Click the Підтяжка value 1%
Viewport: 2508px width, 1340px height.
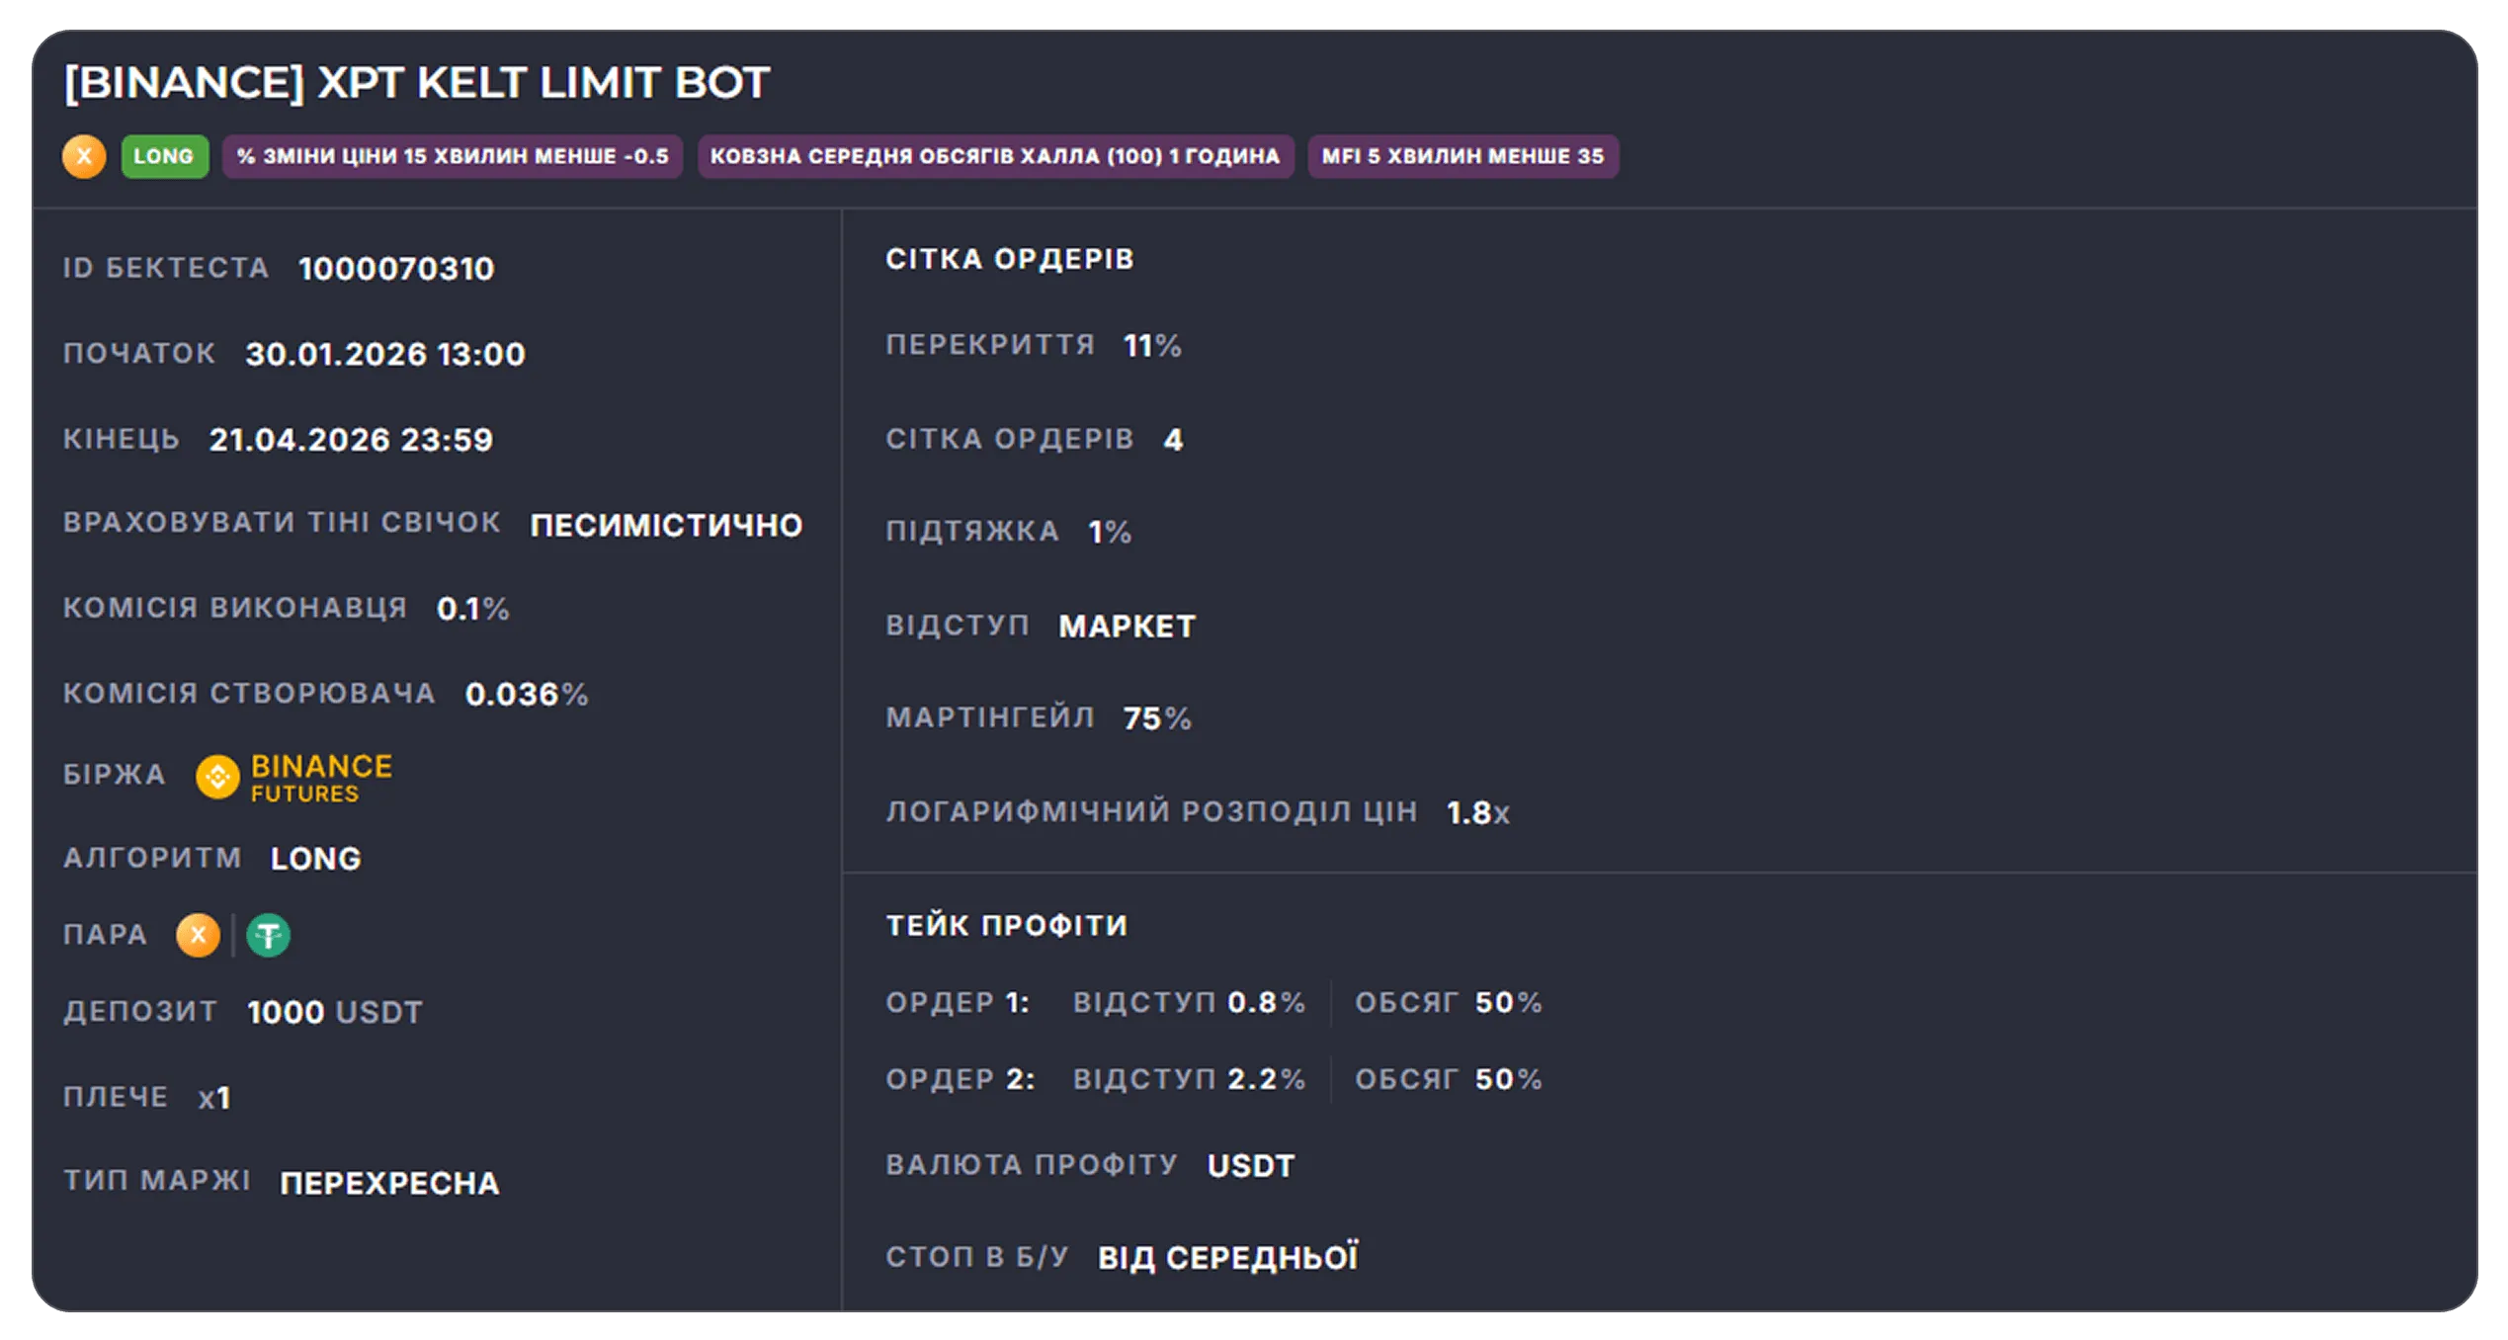tap(1110, 533)
